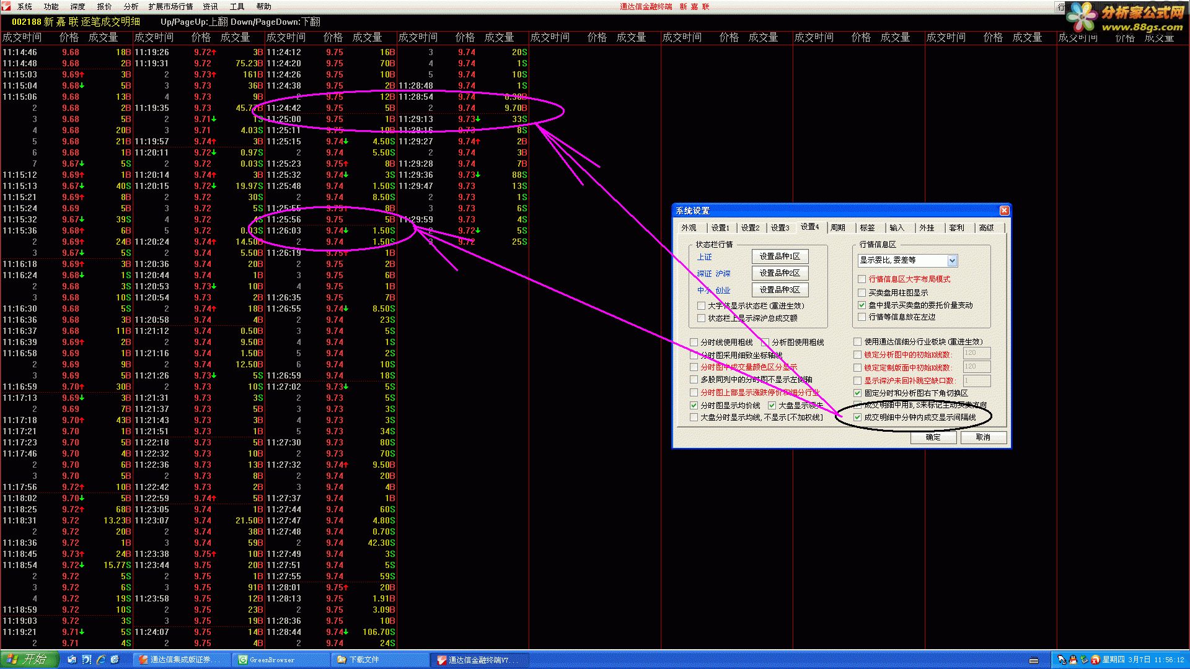The image size is (1190, 669).
Task: Click the application logo in menu bar
Action: (x=6, y=6)
